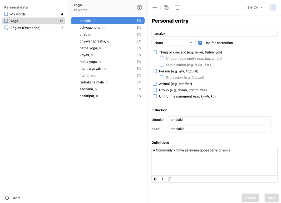Apply bold formatting to the definition
Image resolution: width=281 pixels, height=203 pixels.
pyautogui.click(x=155, y=179)
